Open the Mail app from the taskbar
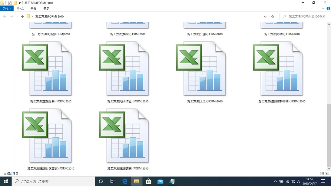This screenshot has height=193, width=331. (160, 181)
